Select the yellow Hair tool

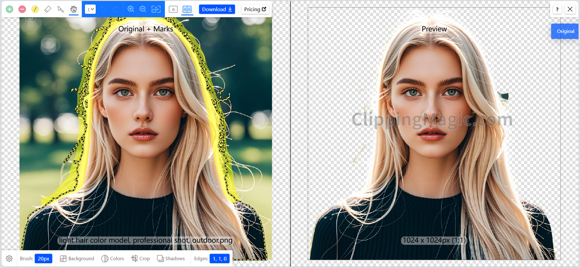click(x=35, y=9)
